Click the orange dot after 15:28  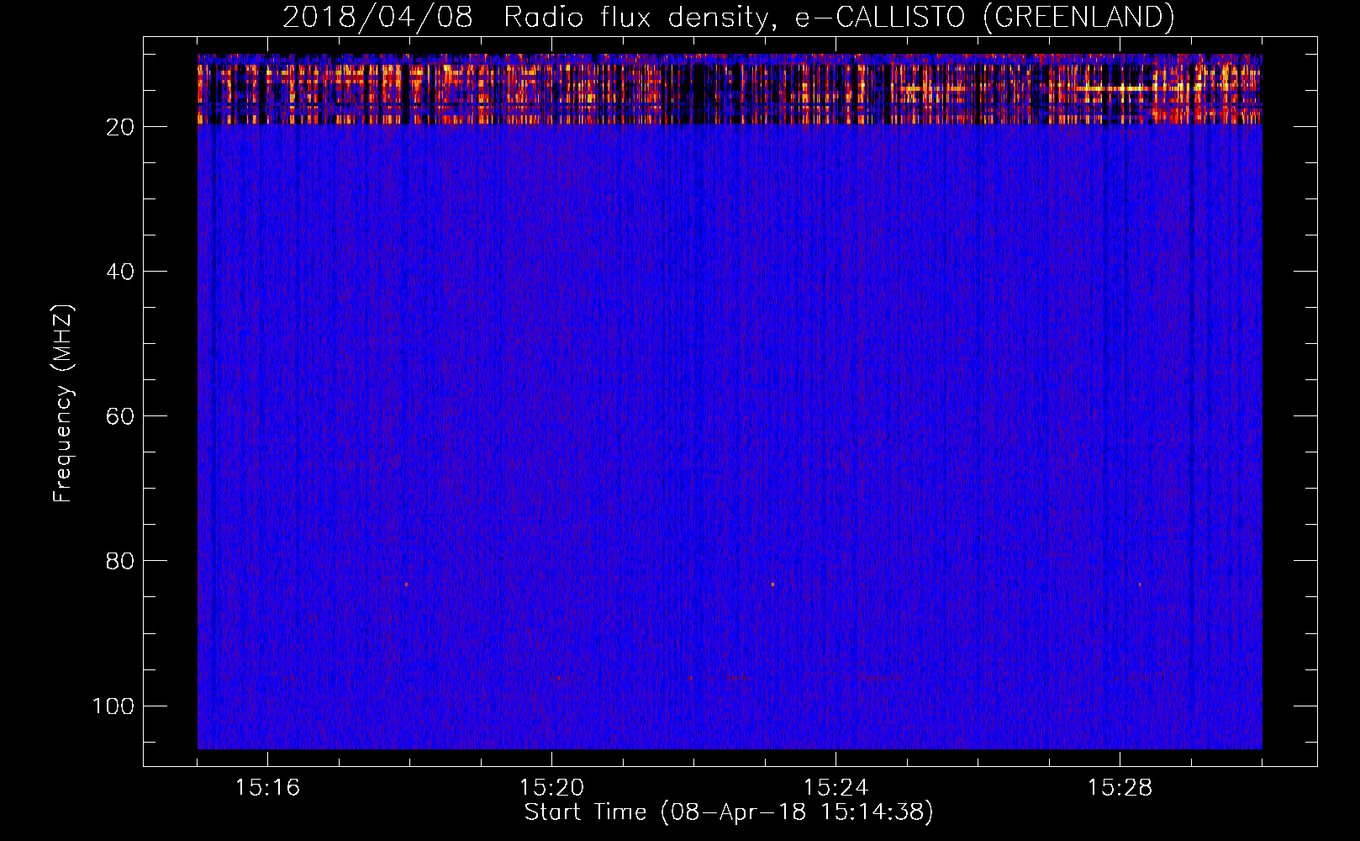pos(1140,584)
